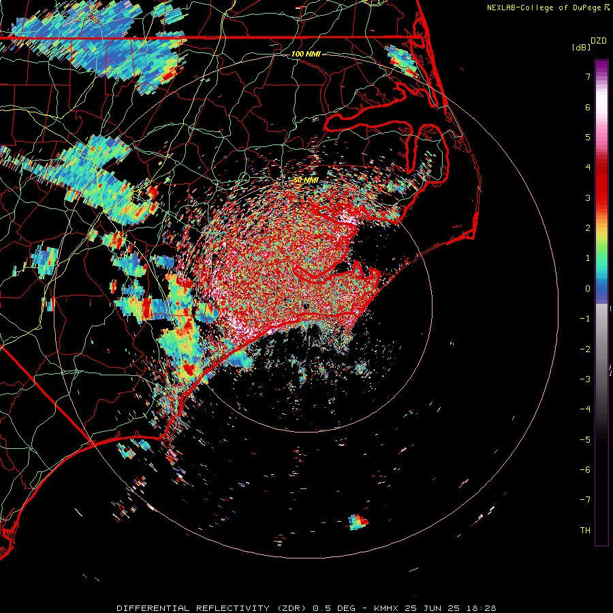Click the 100 NMI range ring label

tap(306, 54)
